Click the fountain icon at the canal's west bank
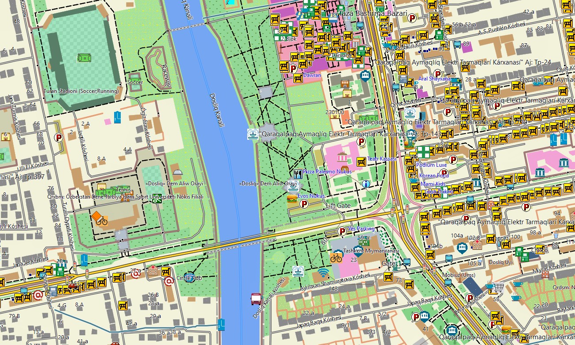575x345 pixels. pos(253,134)
